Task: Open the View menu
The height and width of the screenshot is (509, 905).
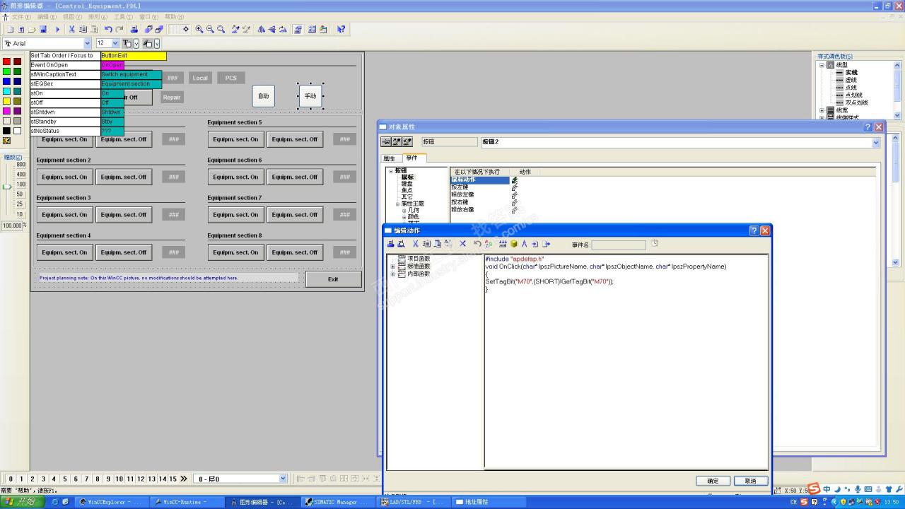Action: (x=72, y=17)
